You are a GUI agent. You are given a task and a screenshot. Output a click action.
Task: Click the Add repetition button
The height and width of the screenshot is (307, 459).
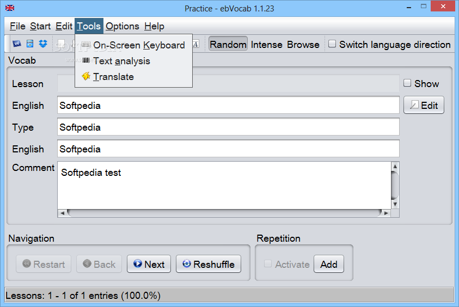click(x=329, y=264)
